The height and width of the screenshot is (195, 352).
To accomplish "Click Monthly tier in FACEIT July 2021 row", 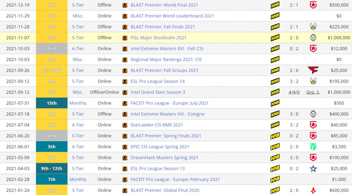I will tap(78, 103).
